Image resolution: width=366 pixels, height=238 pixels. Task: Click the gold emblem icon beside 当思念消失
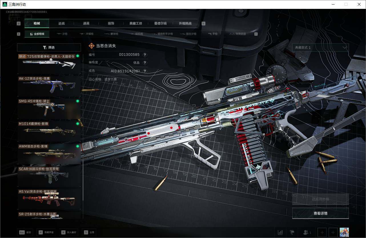[92, 46]
